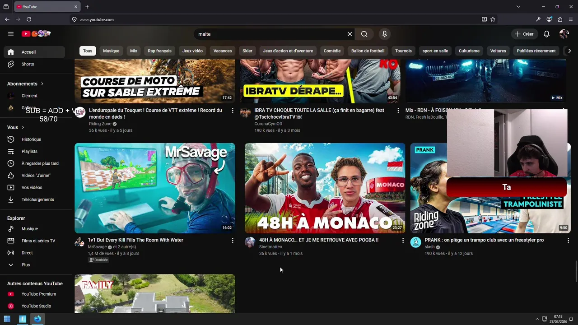Open Téléchargements in the sidebar

tap(34, 200)
